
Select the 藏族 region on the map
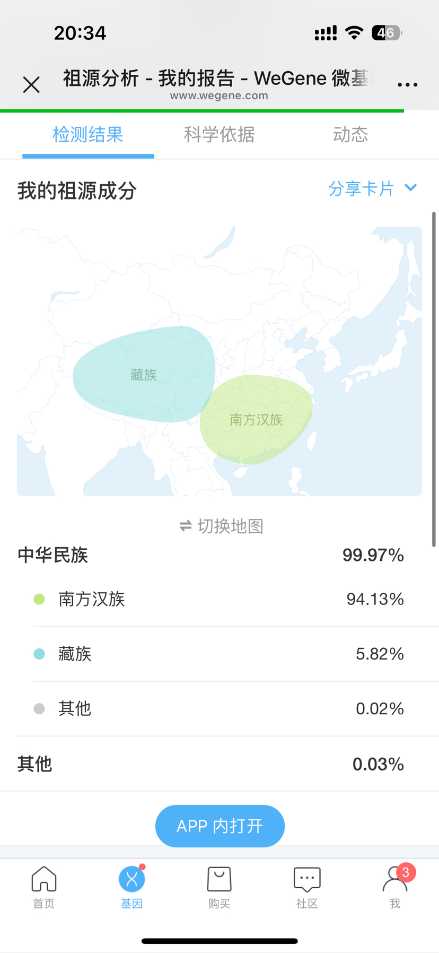pos(143,375)
